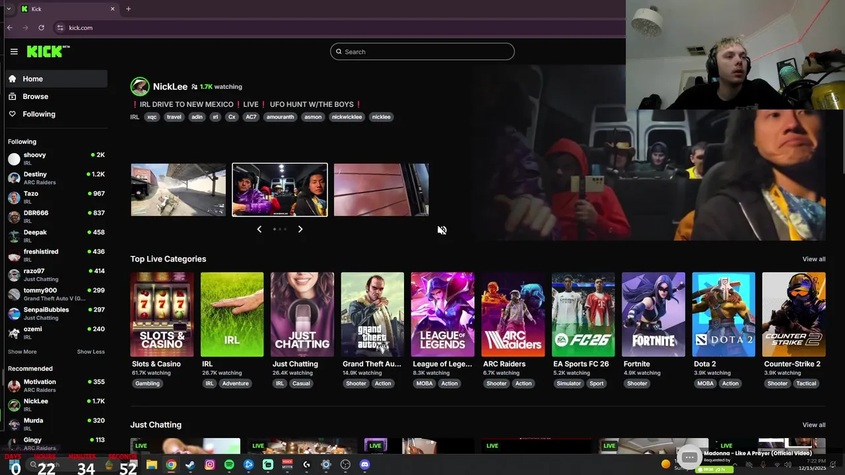This screenshot has width=845, height=475.
Task: Select the xqc tag
Action: click(x=152, y=117)
